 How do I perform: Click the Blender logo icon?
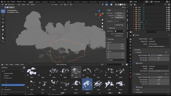[2, 2]
